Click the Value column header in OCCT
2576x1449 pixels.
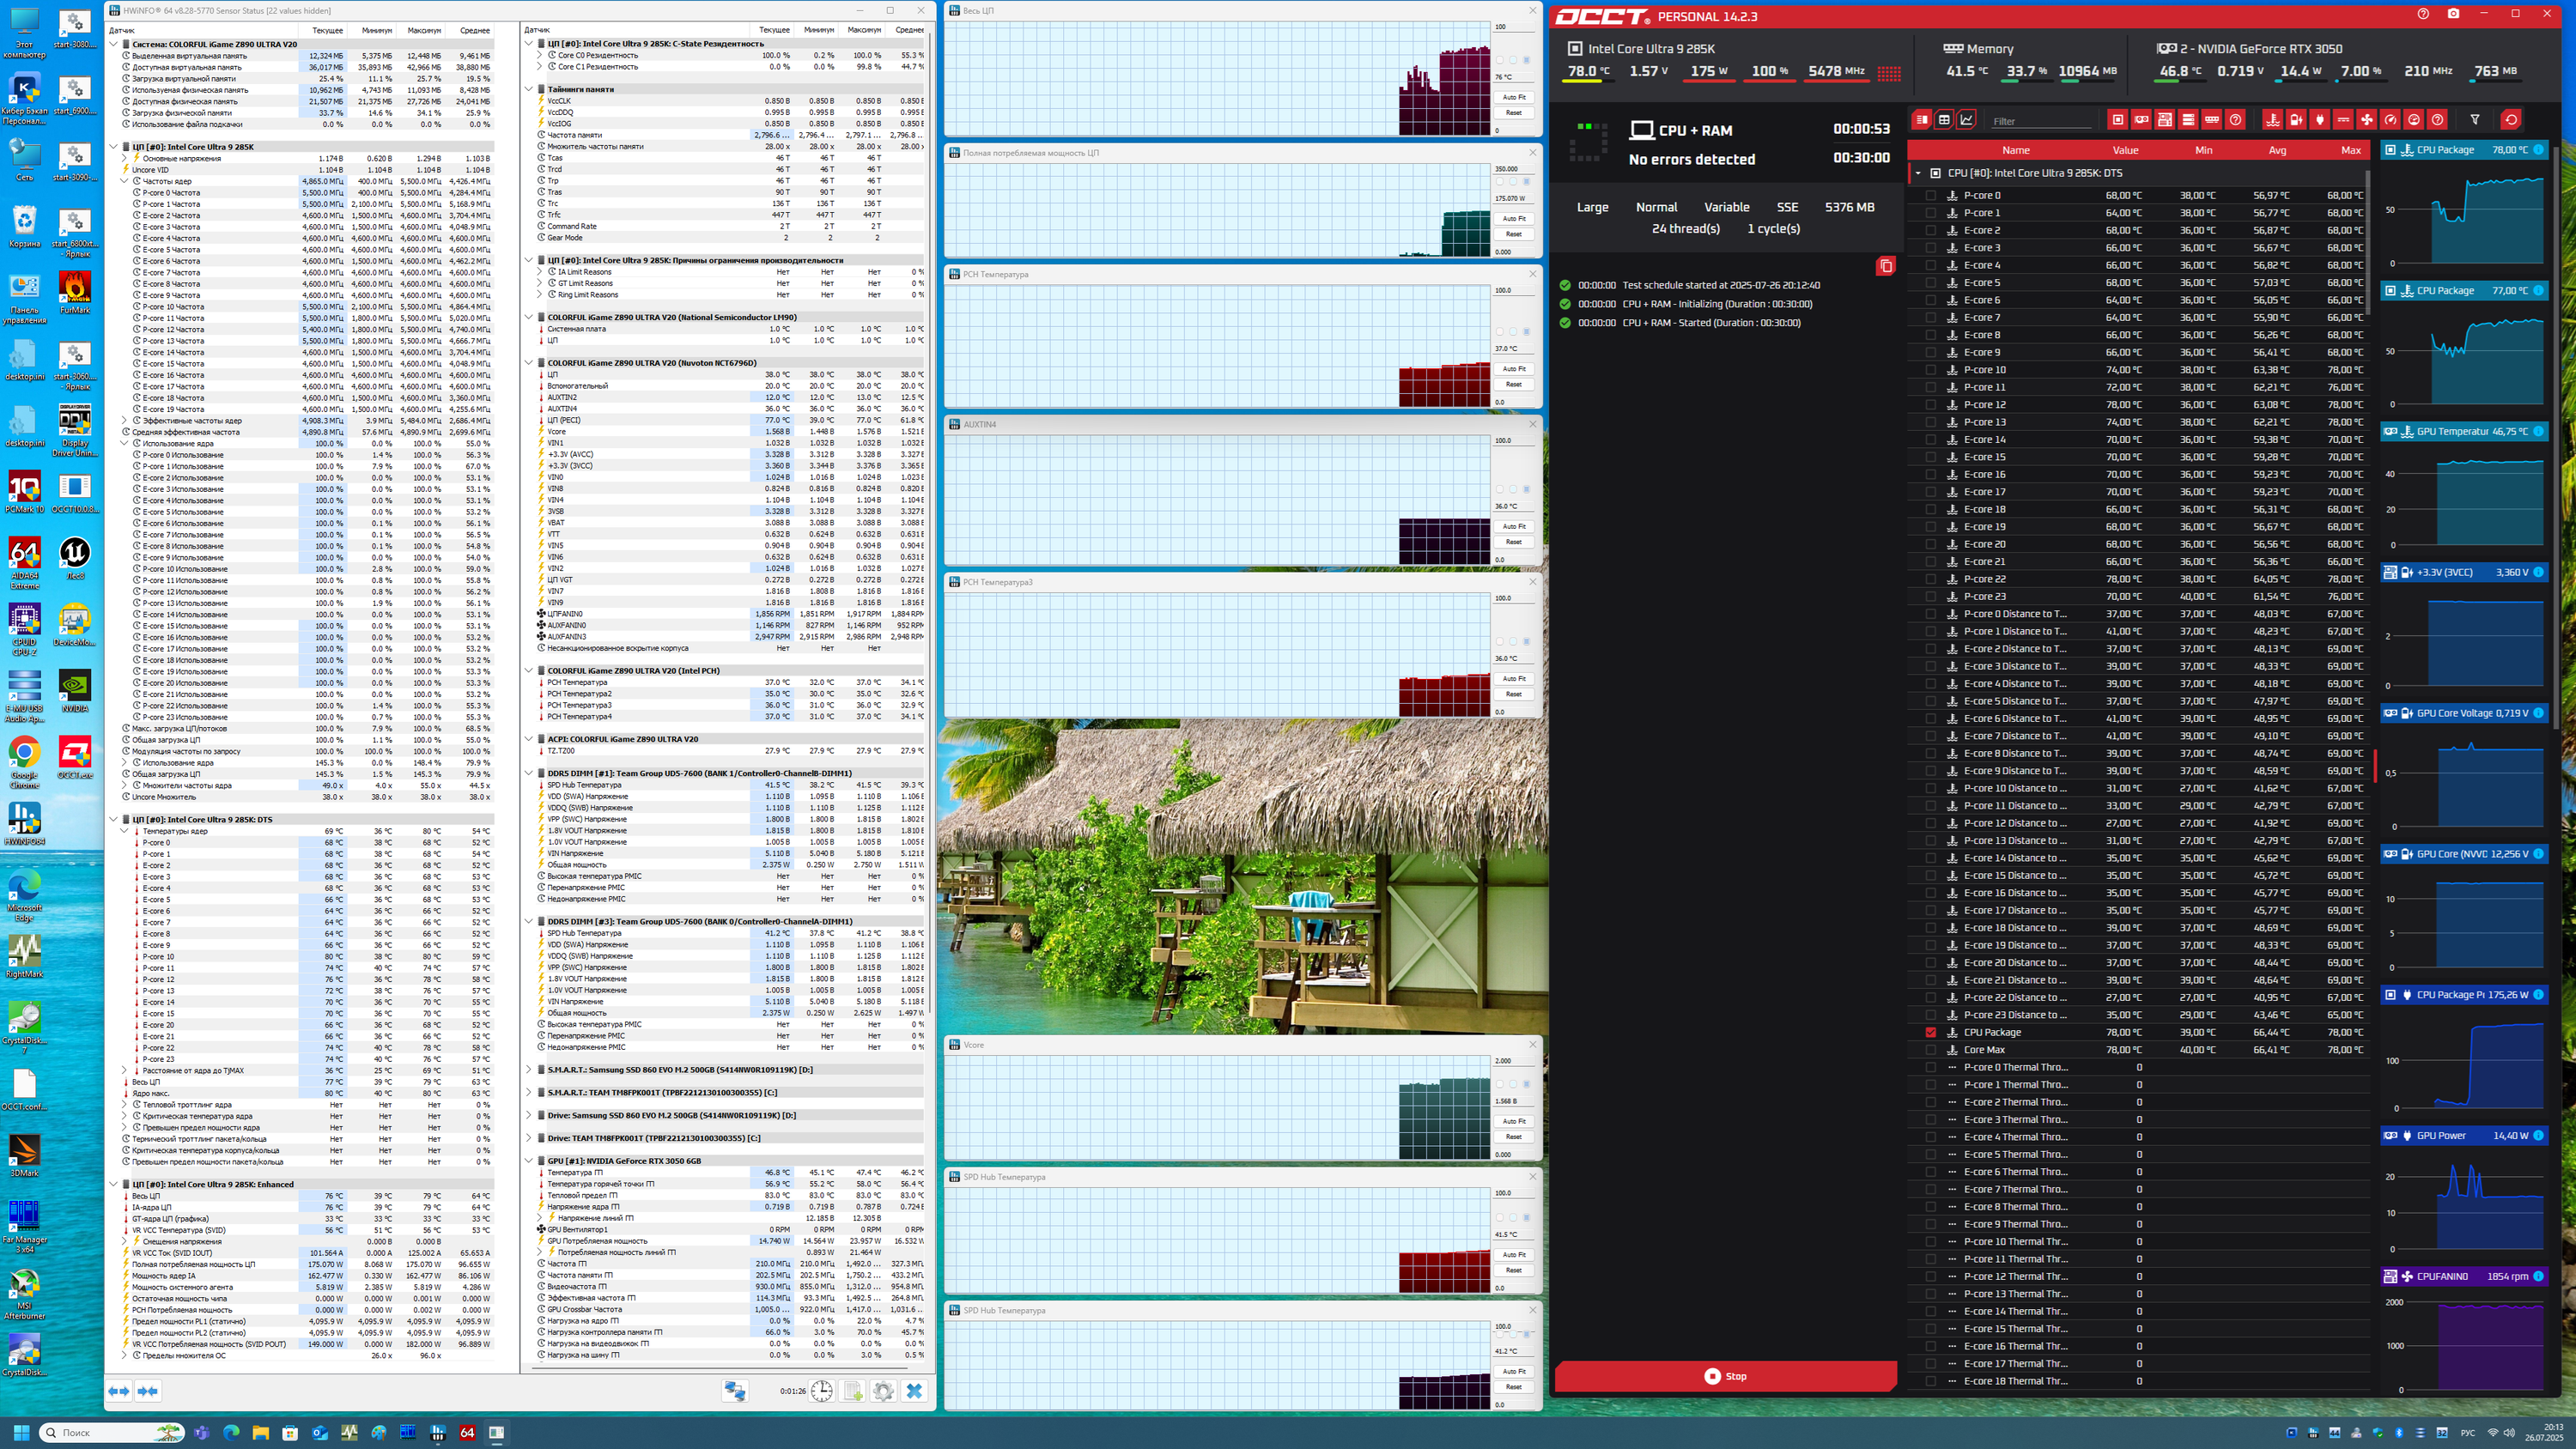(x=2125, y=150)
